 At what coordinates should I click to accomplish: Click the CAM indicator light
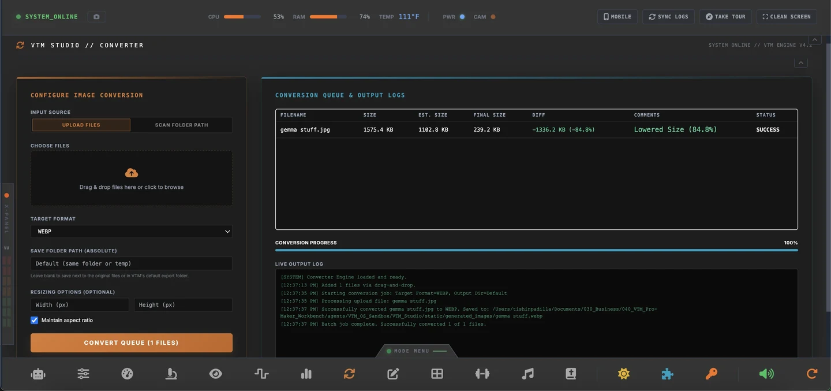[x=493, y=17]
